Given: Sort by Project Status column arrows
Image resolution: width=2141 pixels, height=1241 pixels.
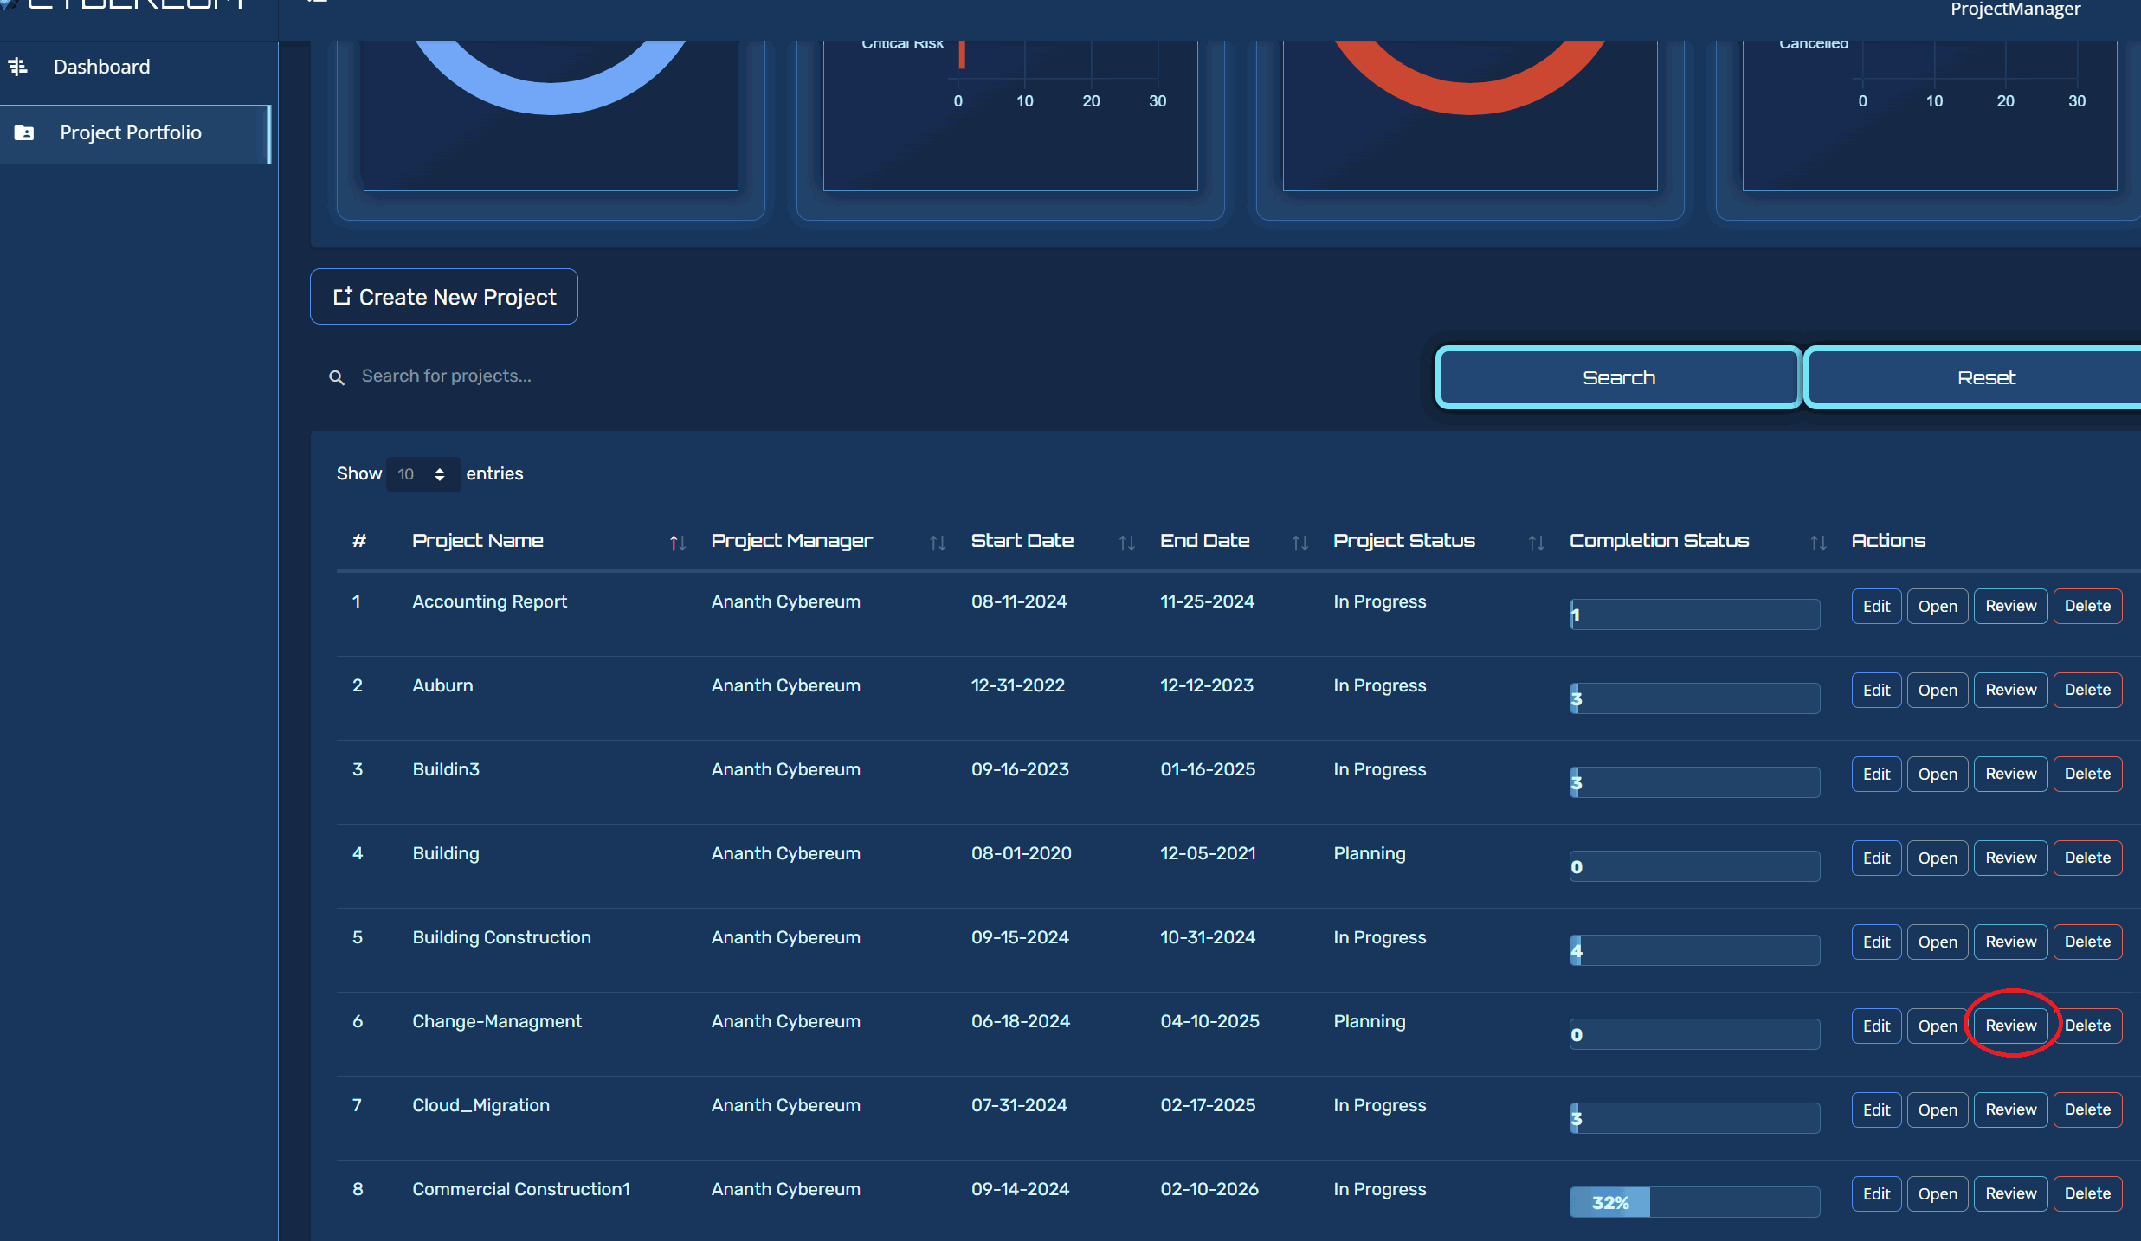Looking at the screenshot, I should tap(1536, 543).
